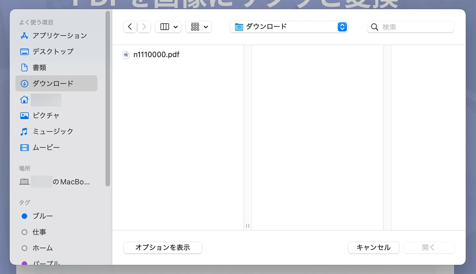Open the アプリケーション sidebar item

tap(59, 35)
